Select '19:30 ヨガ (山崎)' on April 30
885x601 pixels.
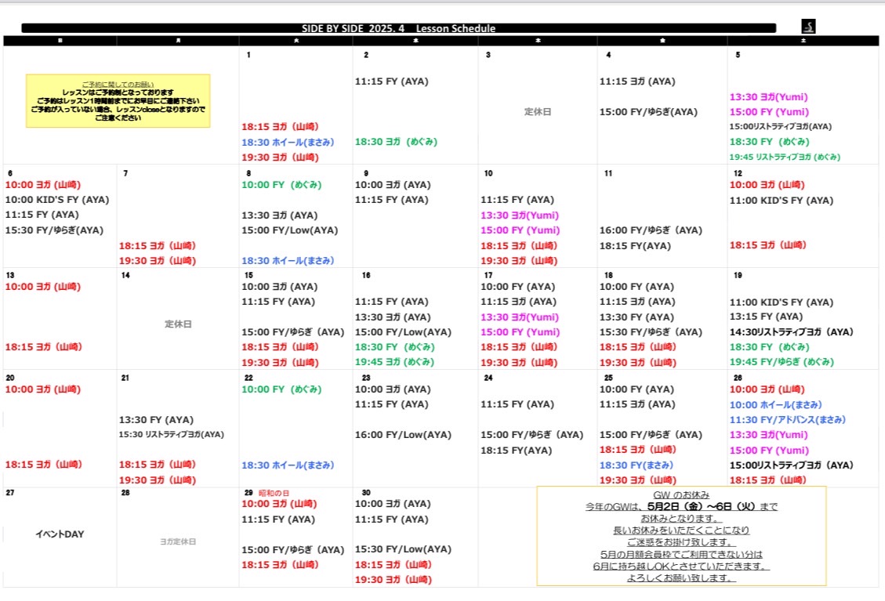pyautogui.click(x=394, y=580)
